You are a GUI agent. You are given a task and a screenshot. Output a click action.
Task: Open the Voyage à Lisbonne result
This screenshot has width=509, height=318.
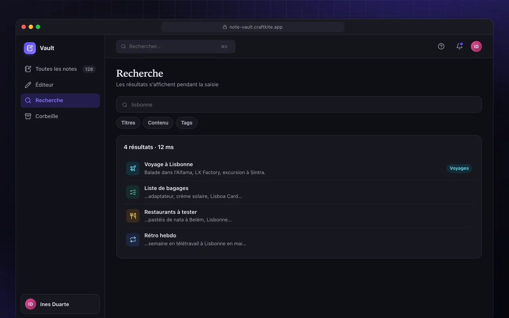tap(299, 169)
